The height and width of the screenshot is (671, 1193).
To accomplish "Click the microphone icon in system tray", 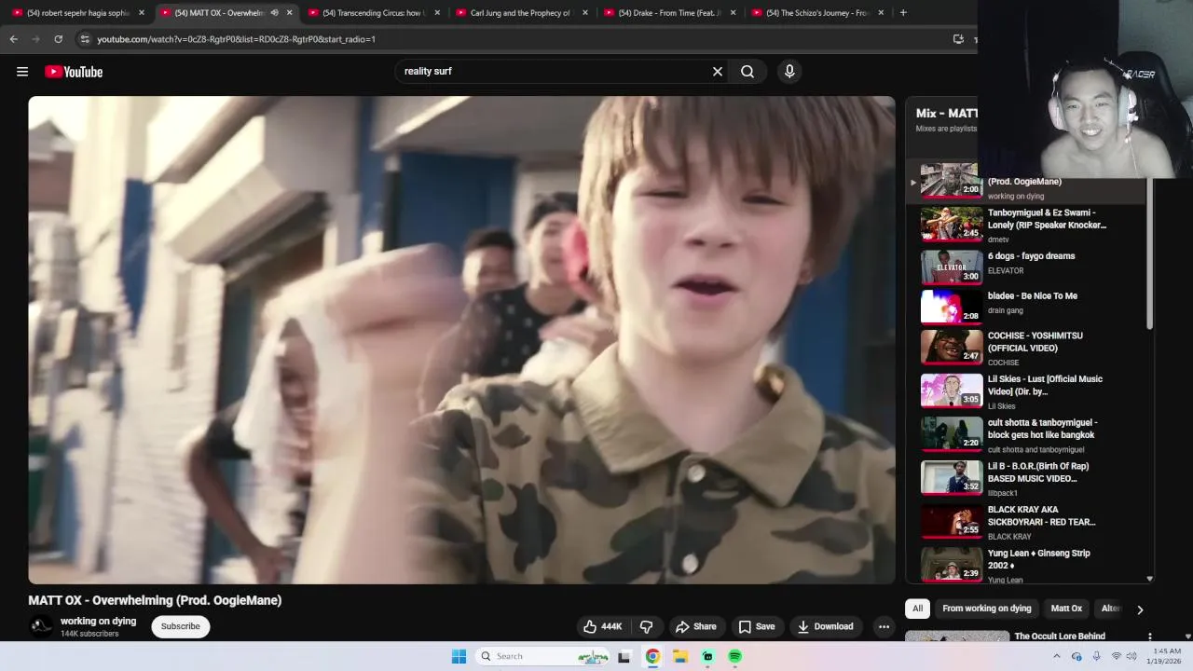I will coord(1096,656).
